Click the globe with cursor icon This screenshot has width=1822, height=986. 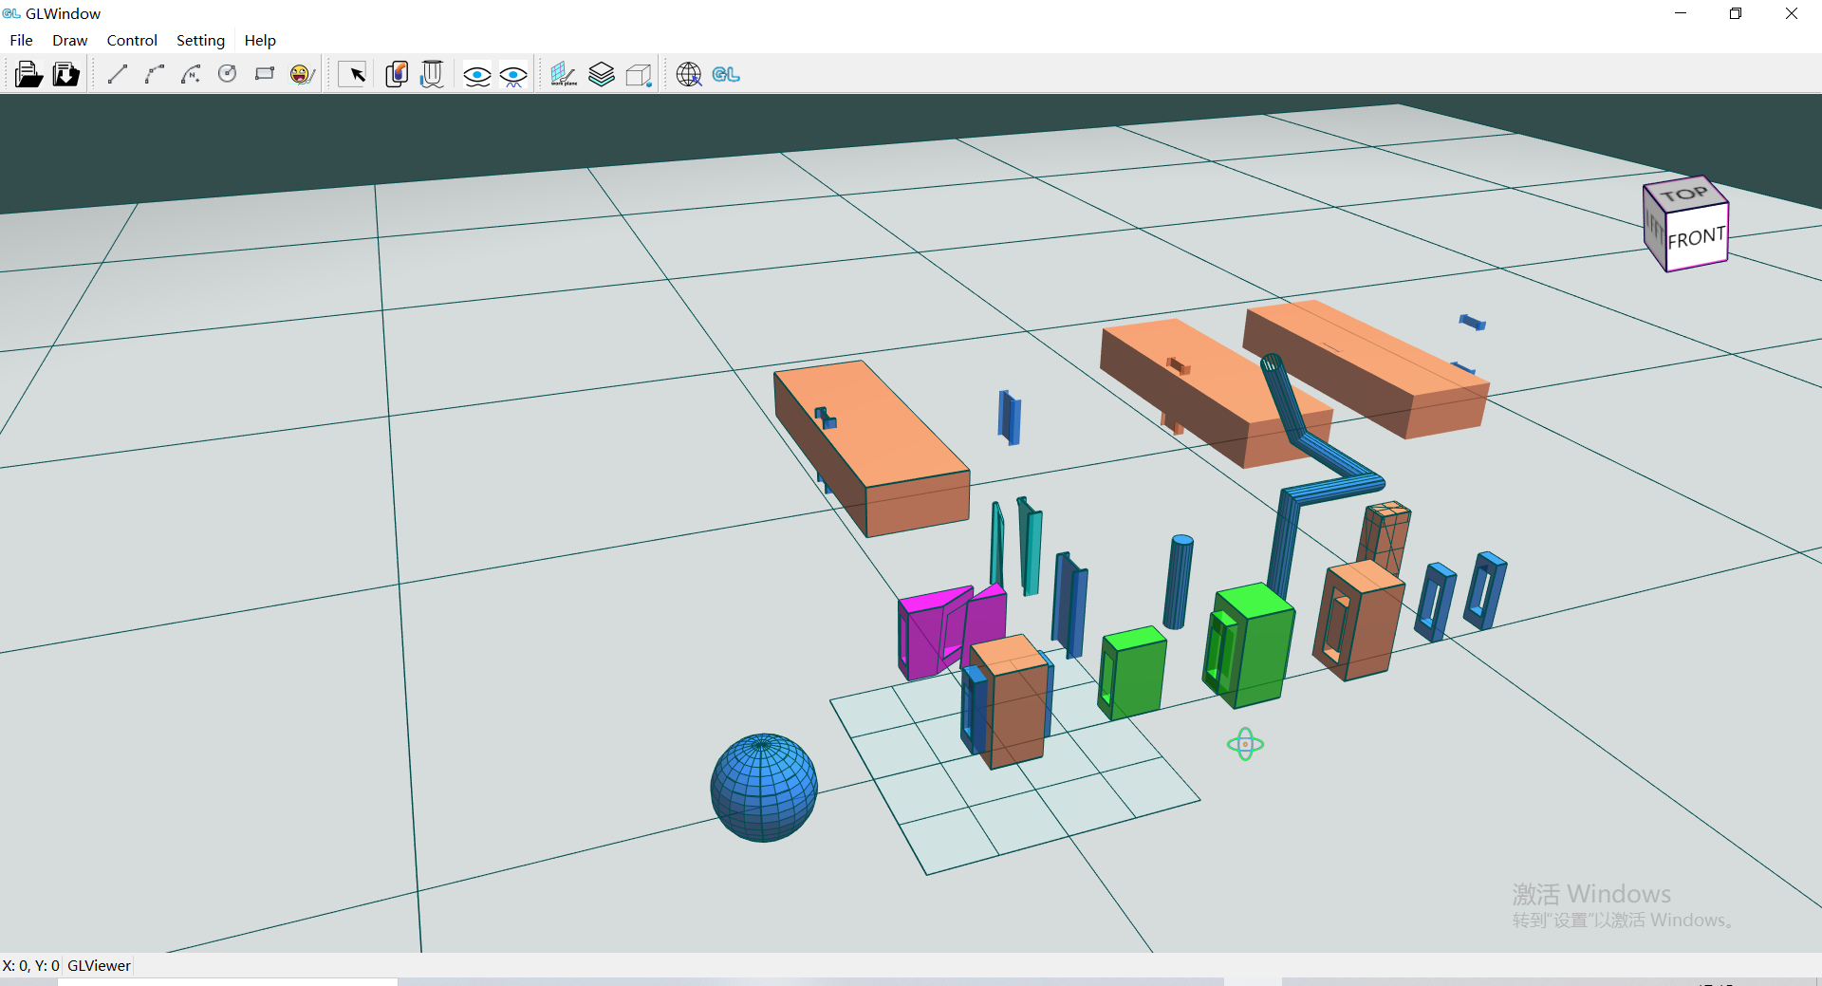pyautogui.click(x=689, y=74)
